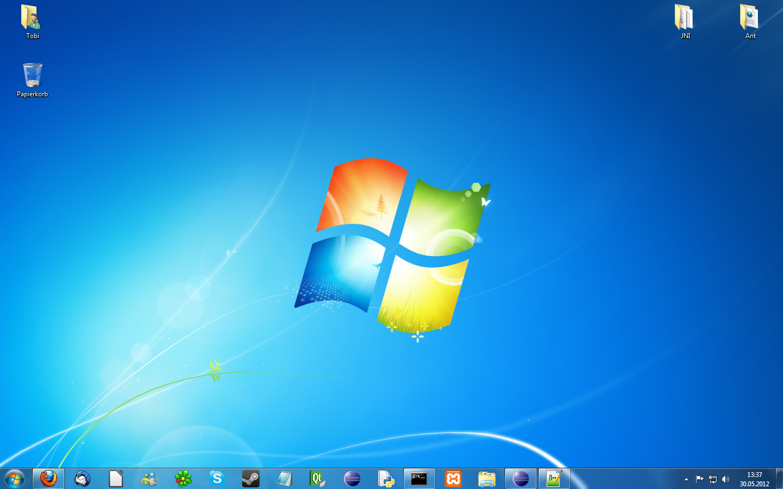
Task: Open the volume speaker control
Action: pyautogui.click(x=725, y=479)
